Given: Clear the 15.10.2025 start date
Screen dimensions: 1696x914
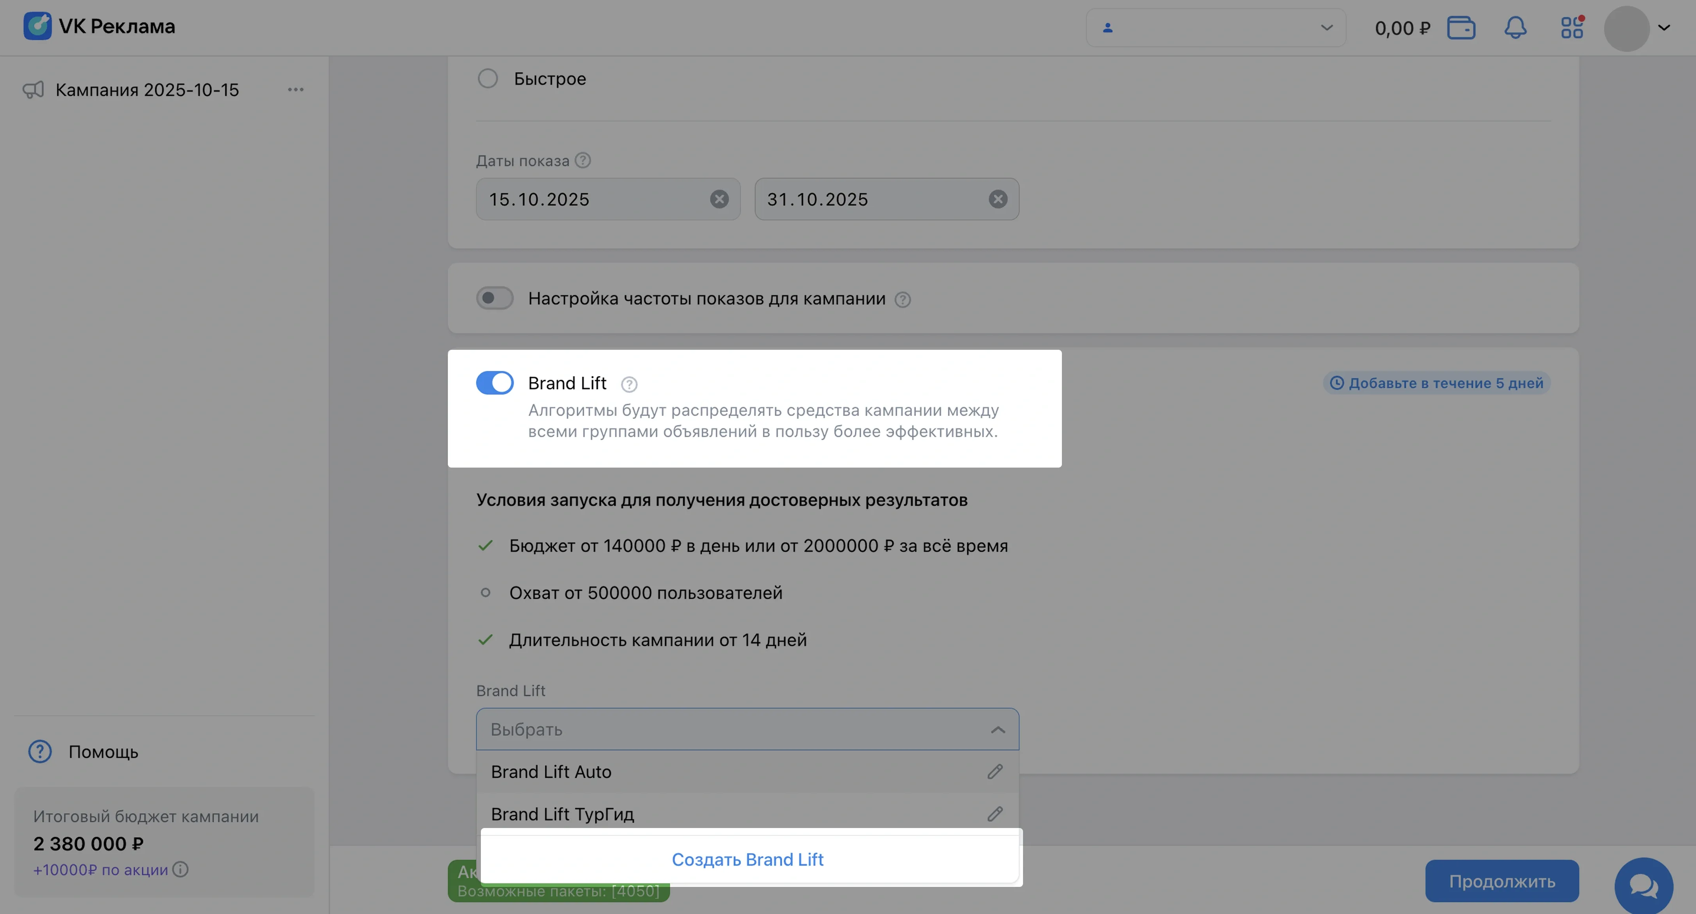Looking at the screenshot, I should [x=719, y=199].
